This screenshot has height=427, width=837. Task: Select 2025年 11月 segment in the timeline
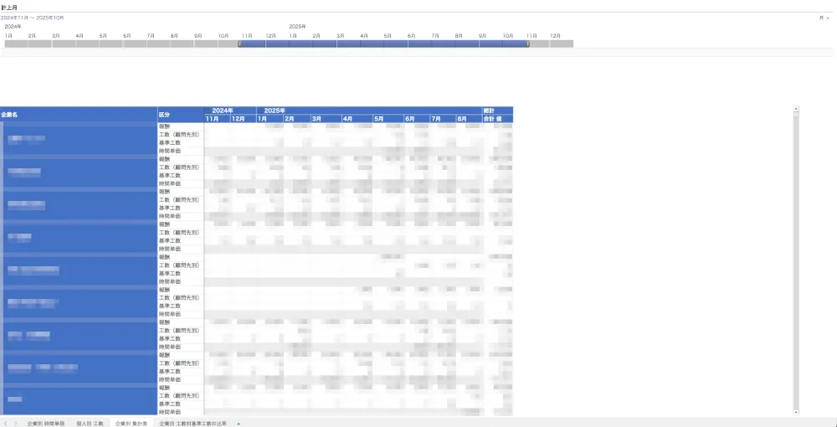click(x=538, y=44)
